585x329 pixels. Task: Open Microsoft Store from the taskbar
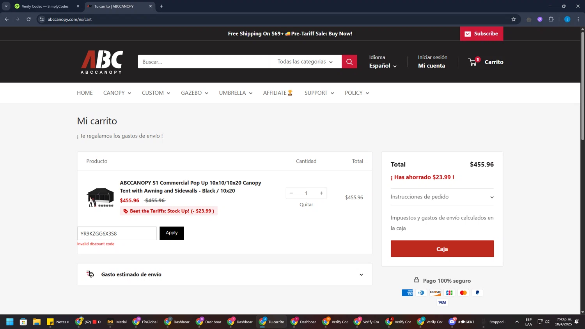click(23, 322)
